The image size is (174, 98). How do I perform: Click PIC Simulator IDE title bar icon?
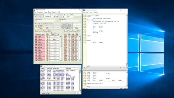[35, 10]
